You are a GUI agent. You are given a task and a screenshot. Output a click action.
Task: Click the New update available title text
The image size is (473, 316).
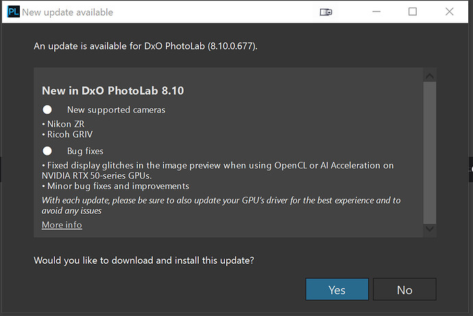click(68, 12)
